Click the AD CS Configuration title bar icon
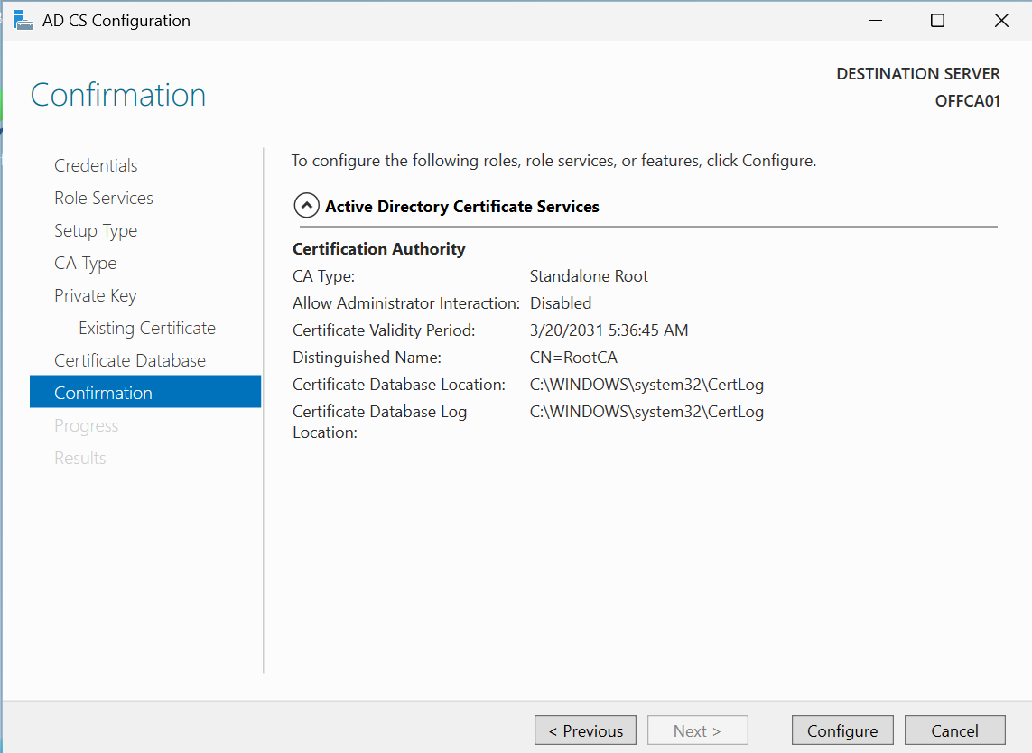This screenshot has height=753, width=1032. coord(23,20)
